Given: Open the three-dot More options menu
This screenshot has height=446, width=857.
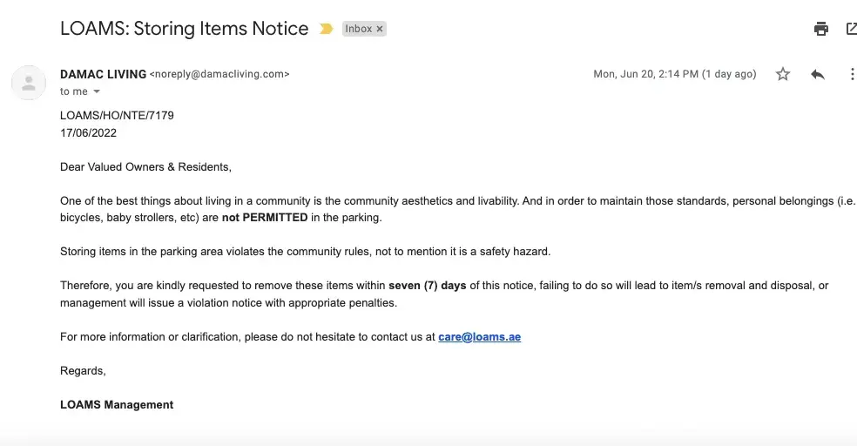Looking at the screenshot, I should (851, 75).
